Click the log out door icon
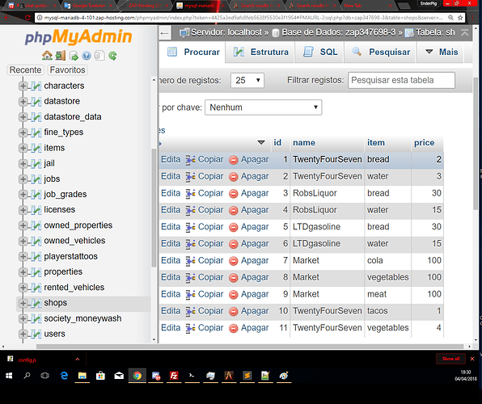The width and height of the screenshot is (482, 404). click(x=60, y=56)
